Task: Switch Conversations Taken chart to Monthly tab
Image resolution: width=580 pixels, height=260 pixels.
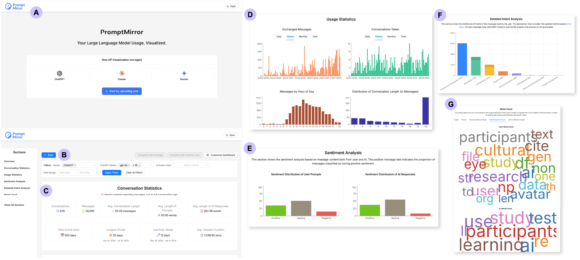Action: pyautogui.click(x=391, y=37)
